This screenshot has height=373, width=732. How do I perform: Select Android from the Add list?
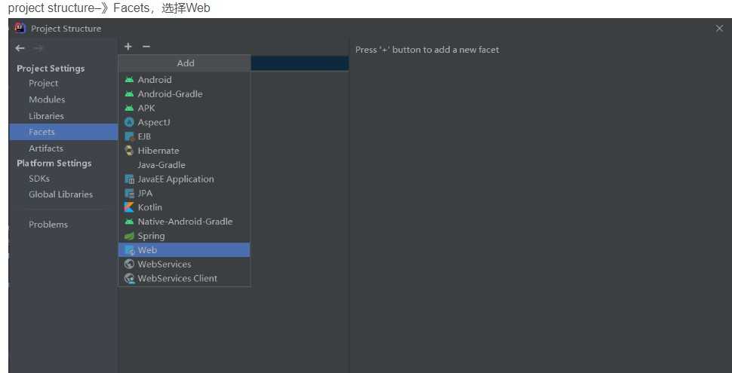(x=184, y=80)
